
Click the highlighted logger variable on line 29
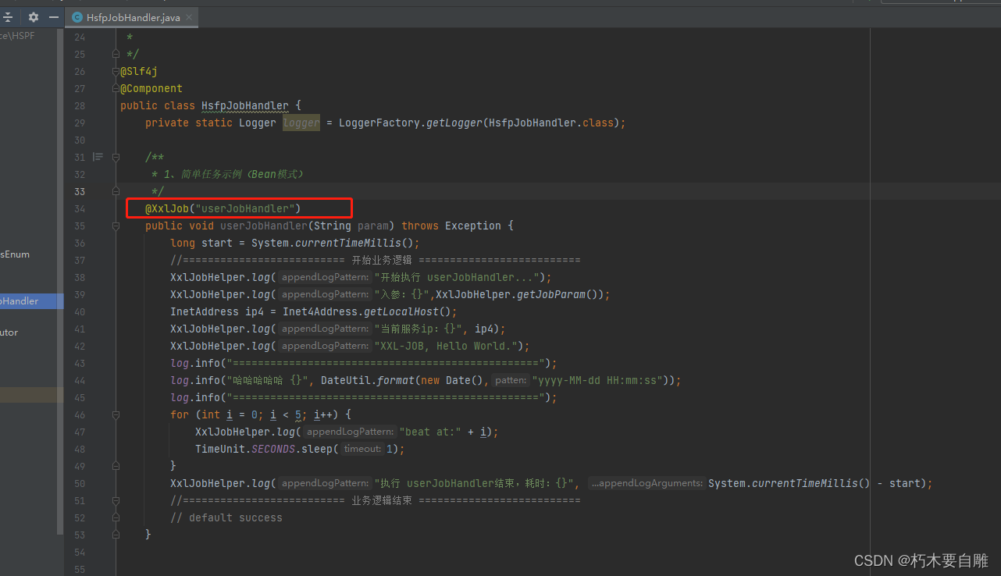click(301, 123)
